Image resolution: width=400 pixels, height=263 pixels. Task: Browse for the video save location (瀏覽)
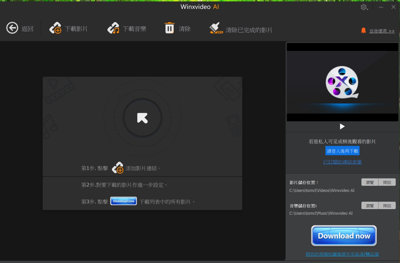pos(370,182)
